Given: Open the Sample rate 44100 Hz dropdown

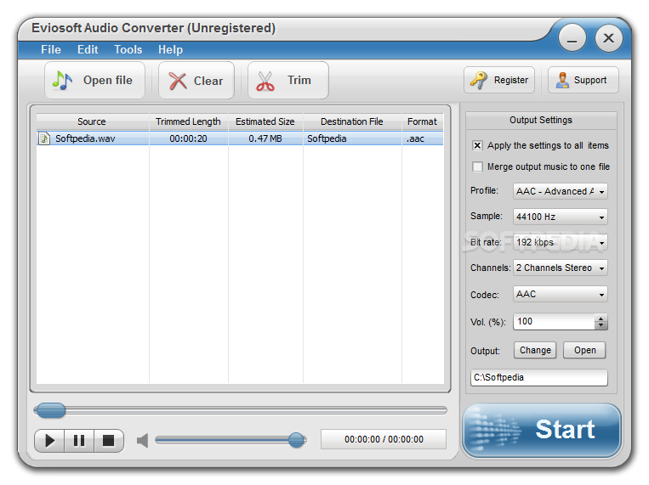Looking at the screenshot, I should [x=561, y=217].
